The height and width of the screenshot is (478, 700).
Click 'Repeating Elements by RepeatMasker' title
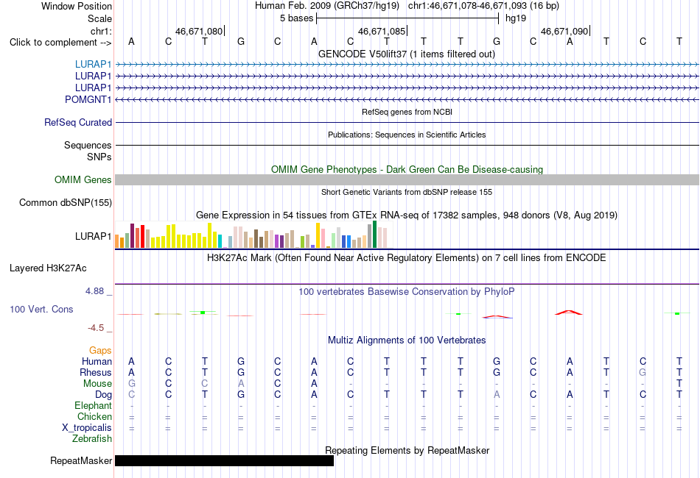pos(407,450)
